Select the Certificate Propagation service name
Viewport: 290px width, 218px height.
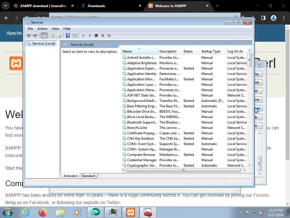[142, 133]
